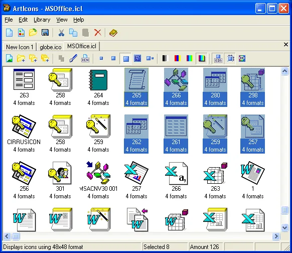This screenshot has width=292, height=253.
Task: Click the Save floppy disk icon
Action: [x=45, y=33]
